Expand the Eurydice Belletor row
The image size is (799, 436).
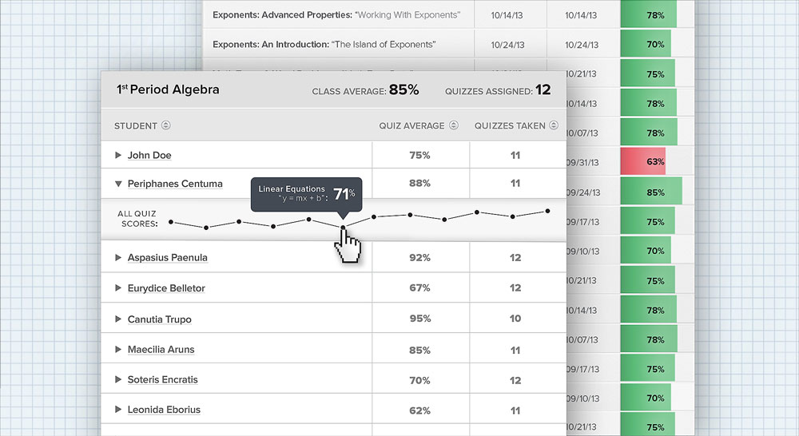pos(118,288)
